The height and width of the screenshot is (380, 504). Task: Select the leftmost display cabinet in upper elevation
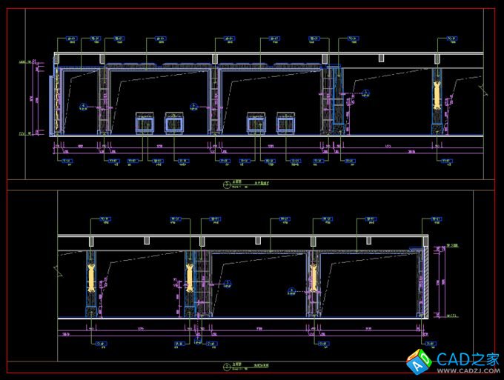tap(144, 123)
